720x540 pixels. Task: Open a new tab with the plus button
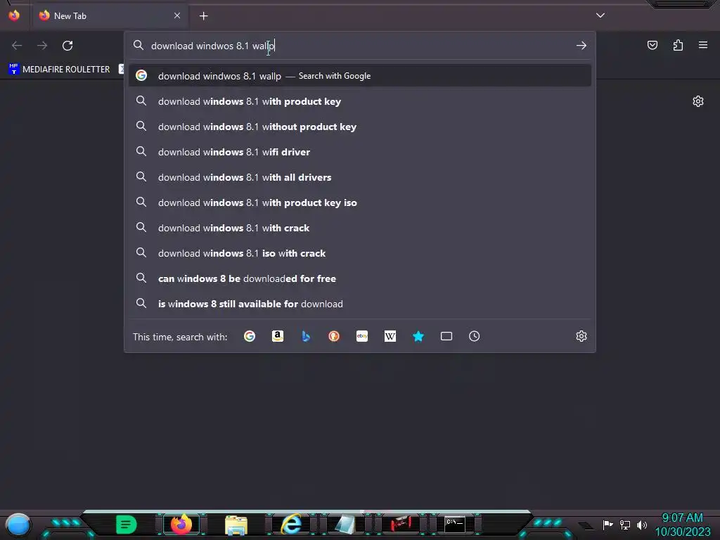pyautogui.click(x=203, y=16)
